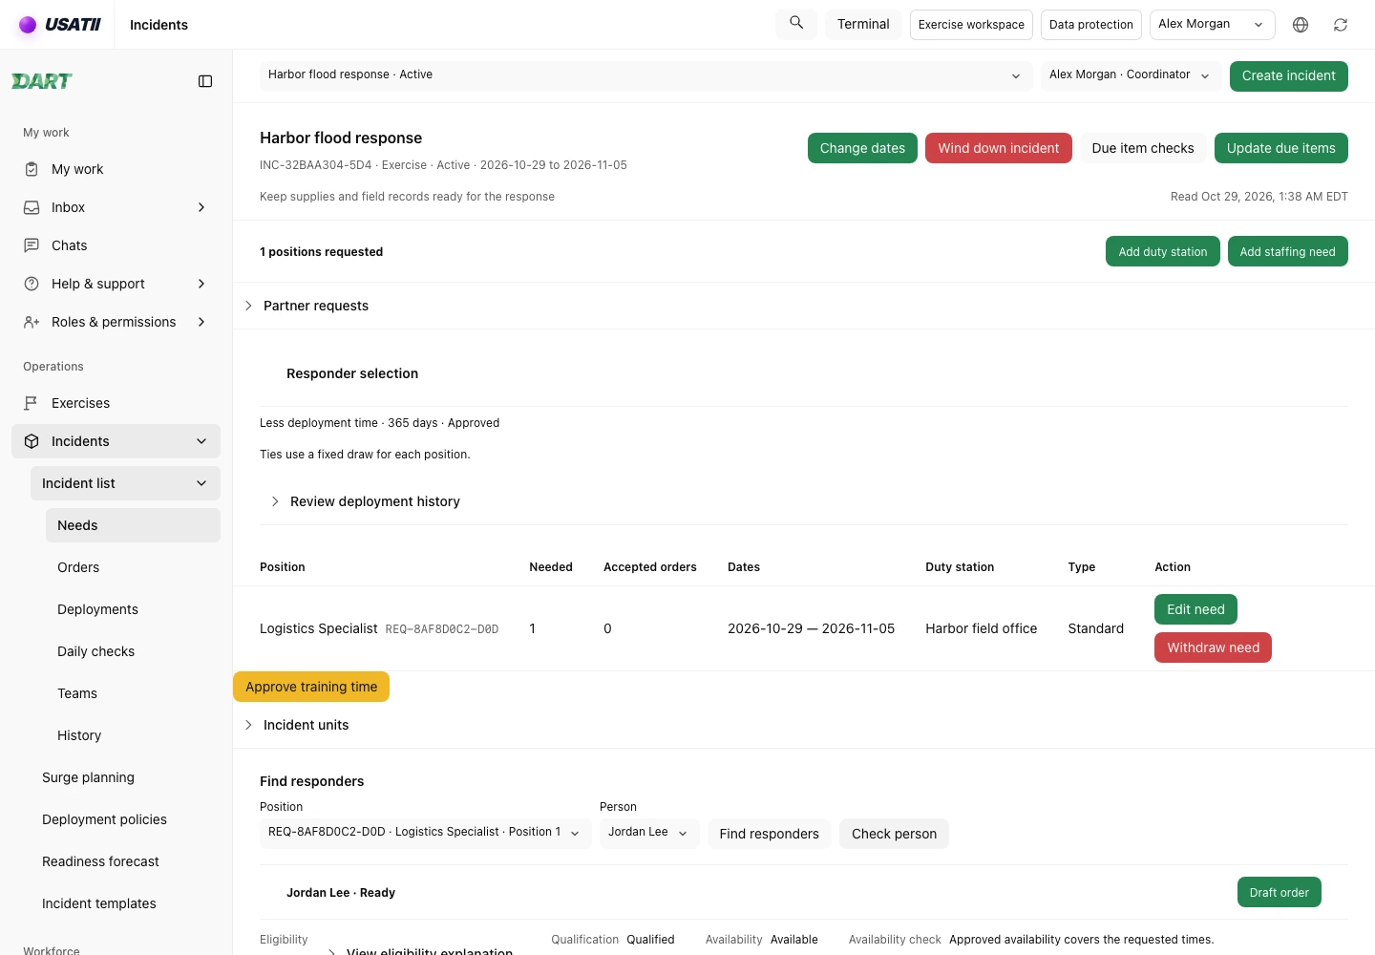Open the search magnifier icon
This screenshot has width=1375, height=955.
pos(796,23)
